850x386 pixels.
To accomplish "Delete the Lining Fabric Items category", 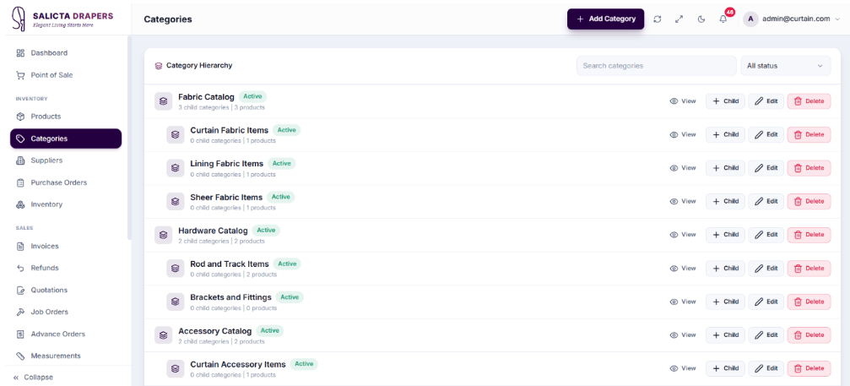I will pos(809,168).
